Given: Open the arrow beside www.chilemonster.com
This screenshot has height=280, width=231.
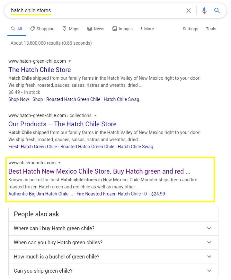Looking at the screenshot, I should (x=59, y=163).
